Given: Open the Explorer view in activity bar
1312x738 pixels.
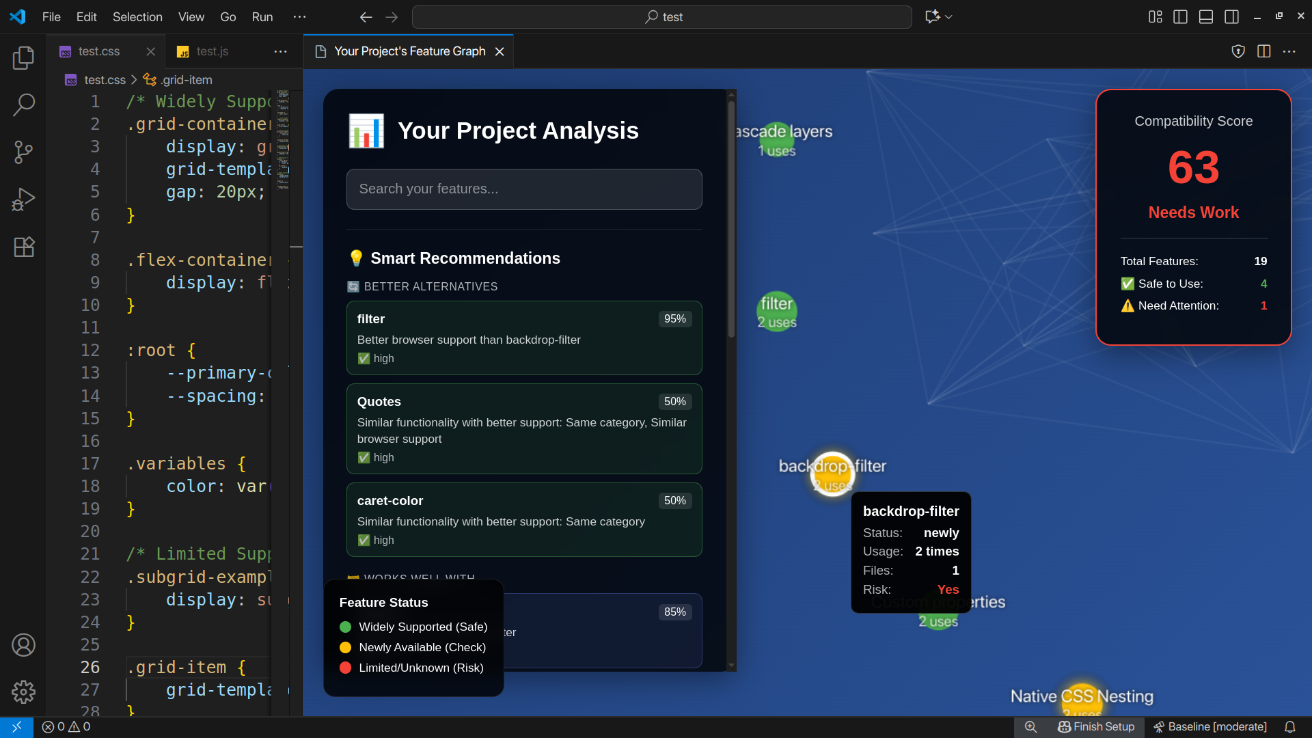Looking at the screenshot, I should point(23,58).
